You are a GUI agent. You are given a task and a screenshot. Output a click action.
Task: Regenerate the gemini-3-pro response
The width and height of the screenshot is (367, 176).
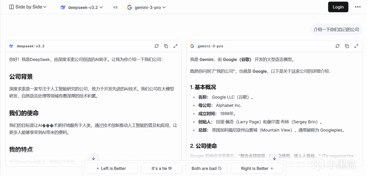click(x=337, y=46)
